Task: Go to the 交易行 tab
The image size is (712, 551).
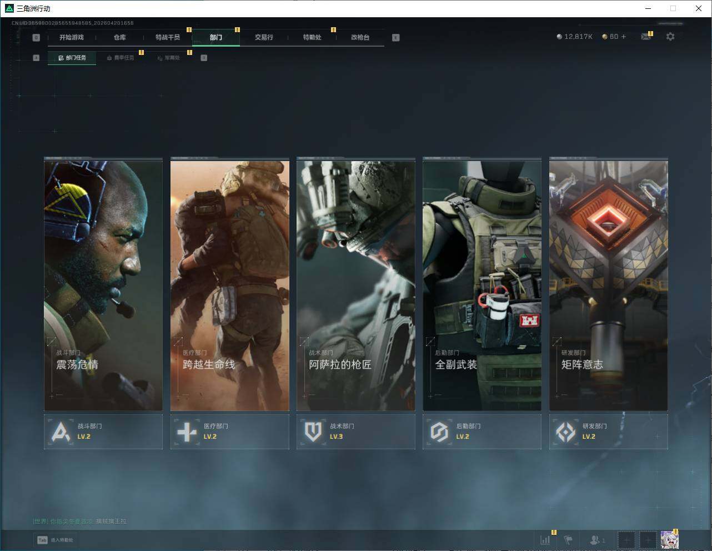Action: coord(264,37)
